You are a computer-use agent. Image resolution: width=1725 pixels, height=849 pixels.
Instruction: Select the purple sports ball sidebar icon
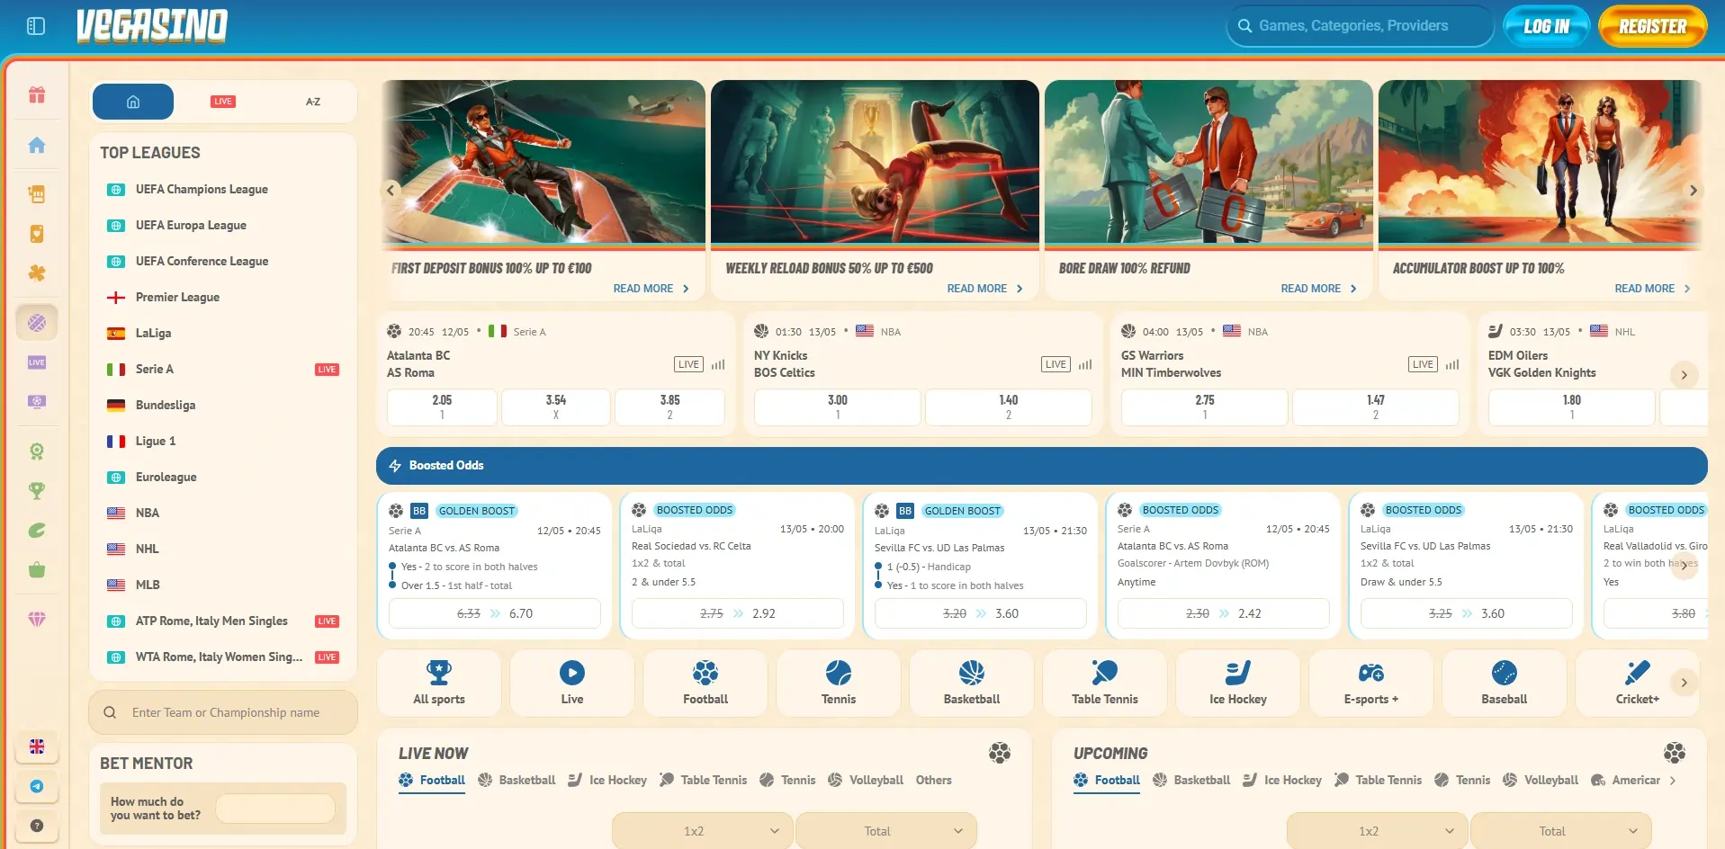click(x=37, y=323)
